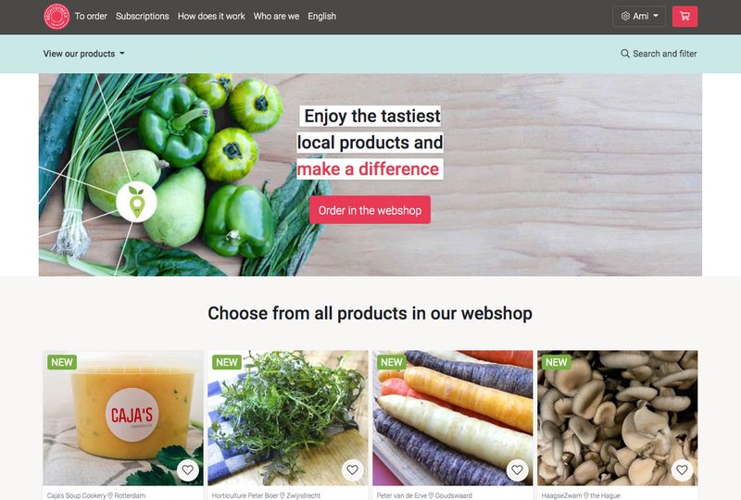Go to How does it work page
This screenshot has height=500, width=741.
click(211, 16)
